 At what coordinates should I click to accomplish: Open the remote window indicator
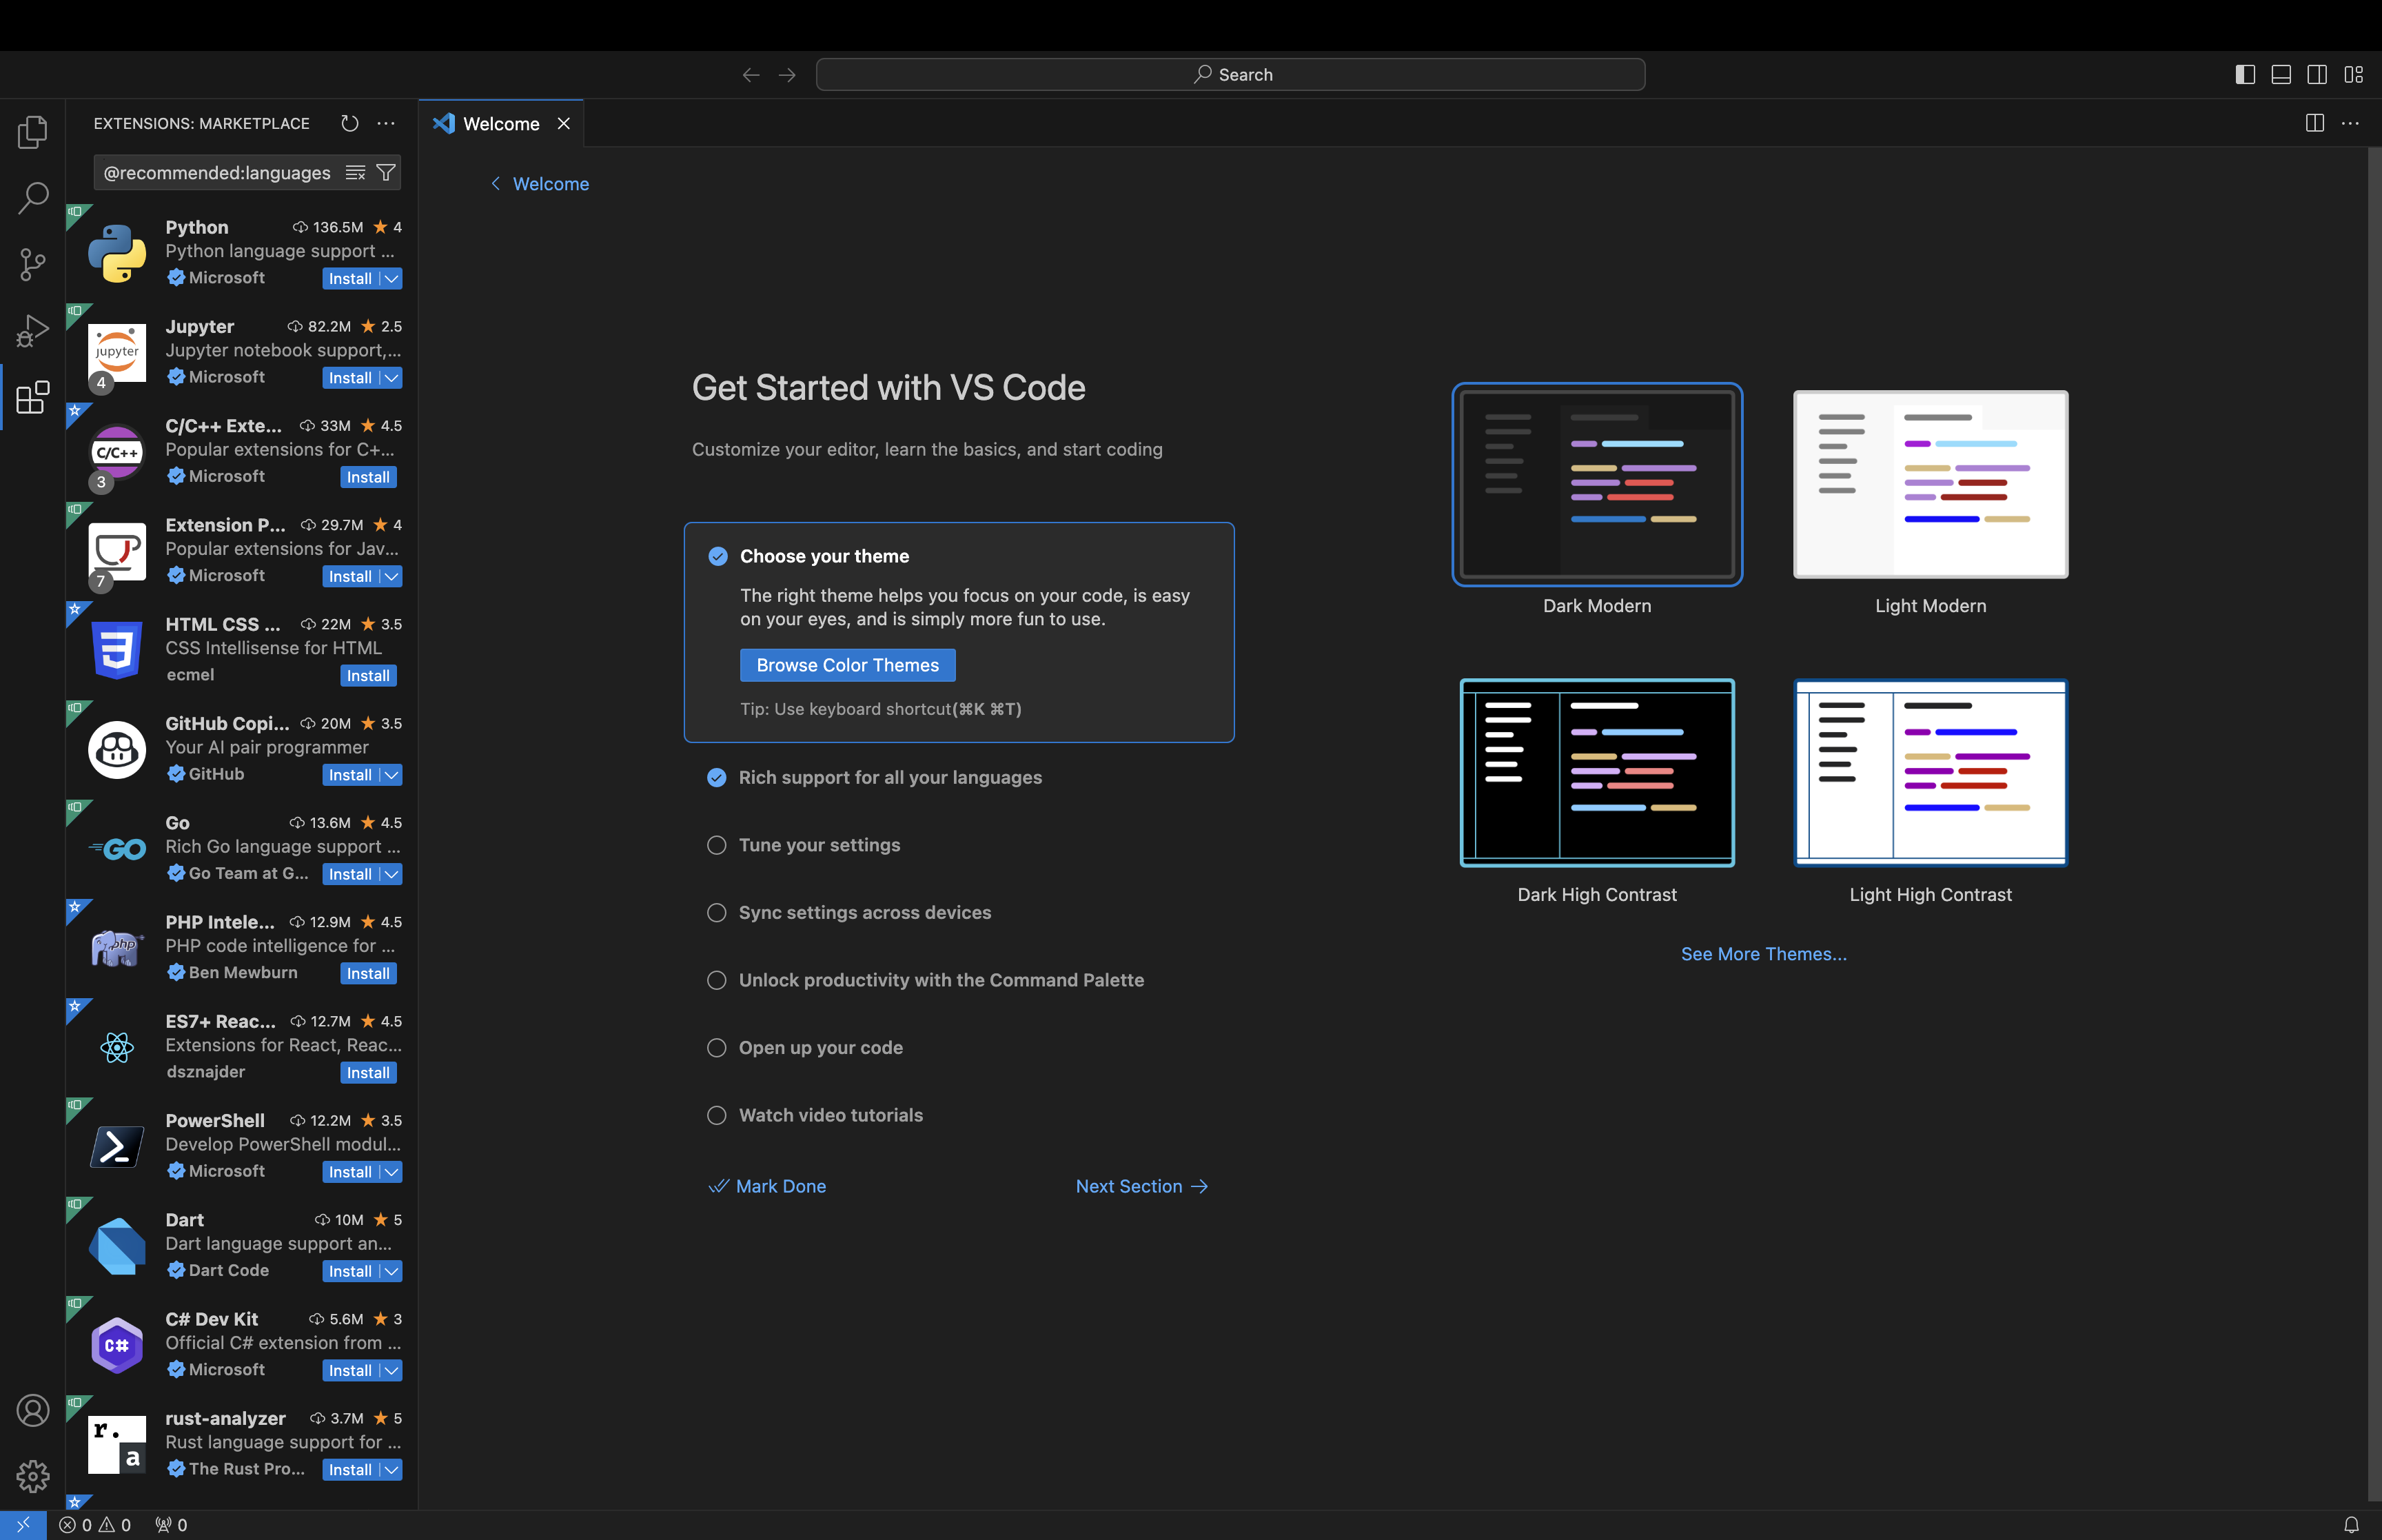point(23,1525)
